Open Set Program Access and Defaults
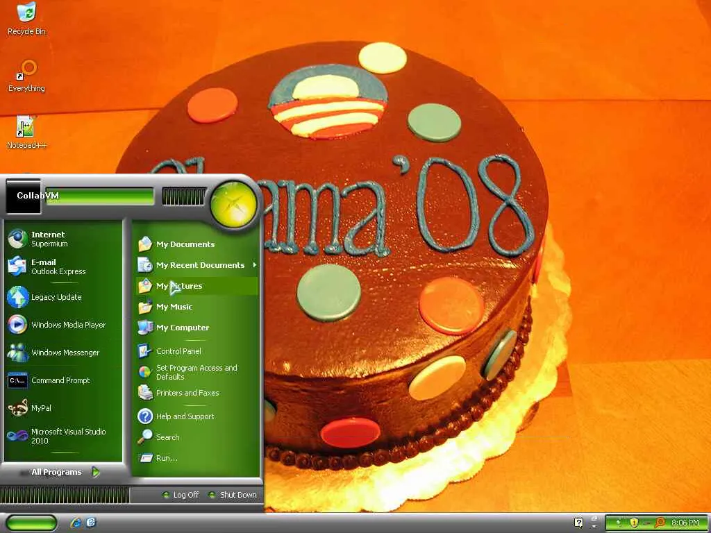The height and width of the screenshot is (533, 711). tap(196, 372)
